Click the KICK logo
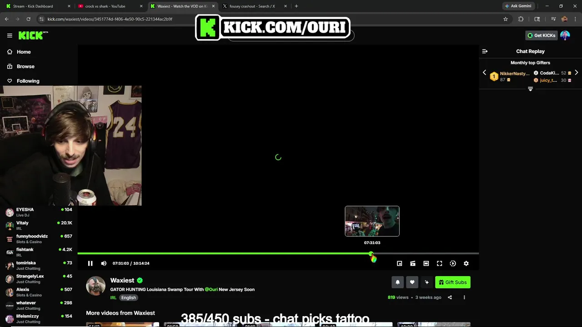582x327 pixels. point(33,35)
